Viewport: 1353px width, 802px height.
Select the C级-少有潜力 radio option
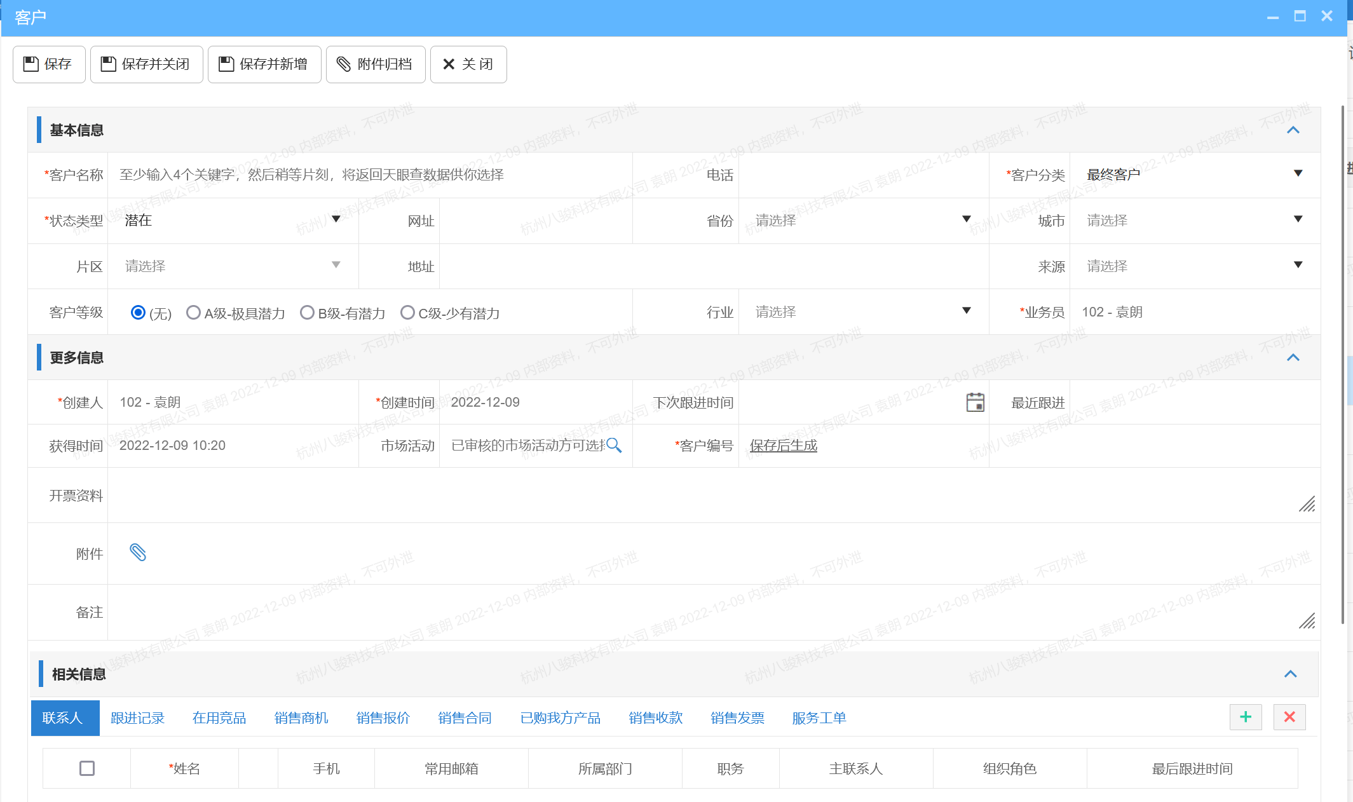(407, 313)
